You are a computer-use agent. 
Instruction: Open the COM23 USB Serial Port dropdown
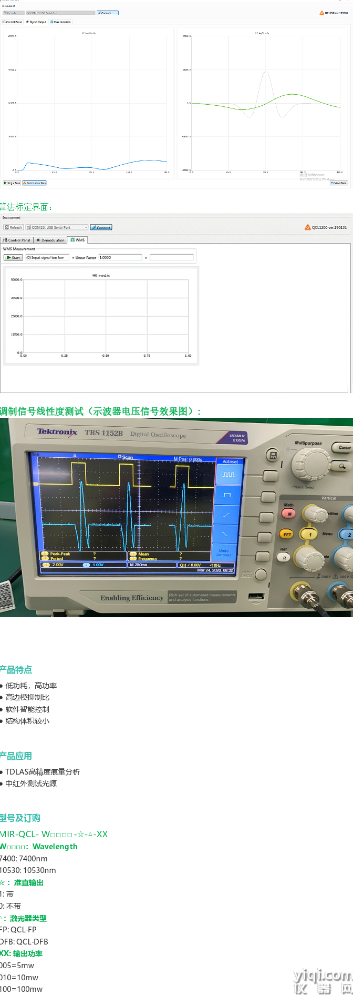pos(57,227)
